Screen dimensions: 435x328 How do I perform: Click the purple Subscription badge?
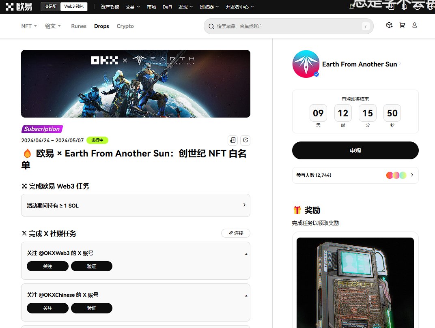[x=42, y=129]
